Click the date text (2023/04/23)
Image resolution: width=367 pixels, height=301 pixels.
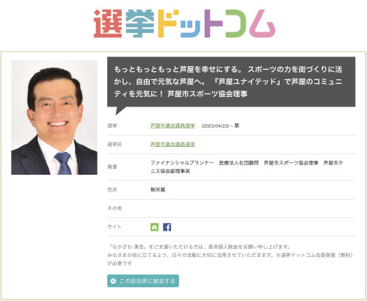pos(215,126)
